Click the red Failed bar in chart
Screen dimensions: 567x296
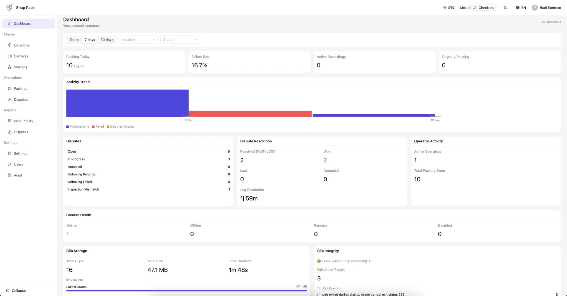click(x=250, y=114)
